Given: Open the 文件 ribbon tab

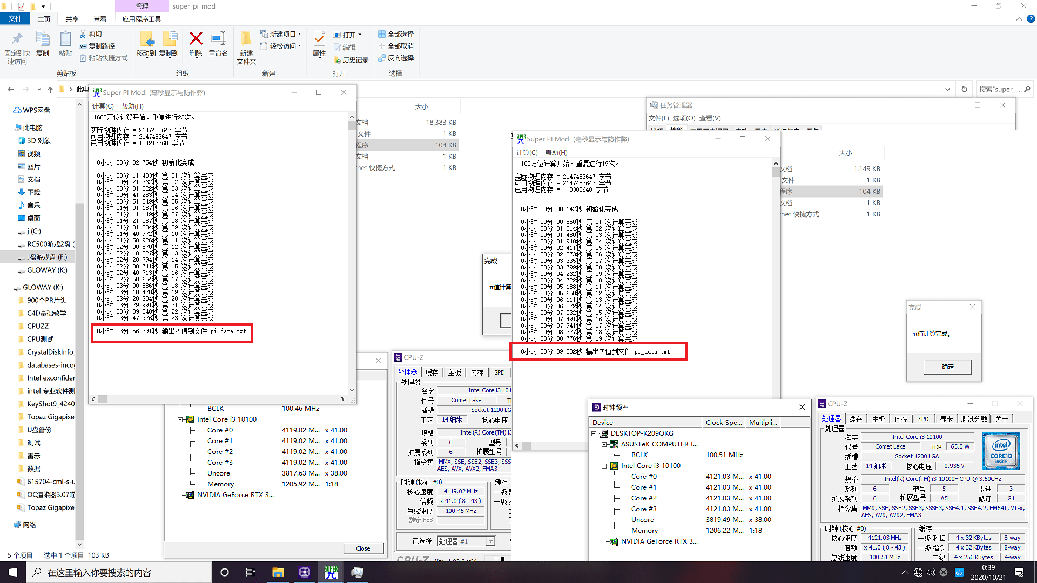Looking at the screenshot, I should coord(15,19).
